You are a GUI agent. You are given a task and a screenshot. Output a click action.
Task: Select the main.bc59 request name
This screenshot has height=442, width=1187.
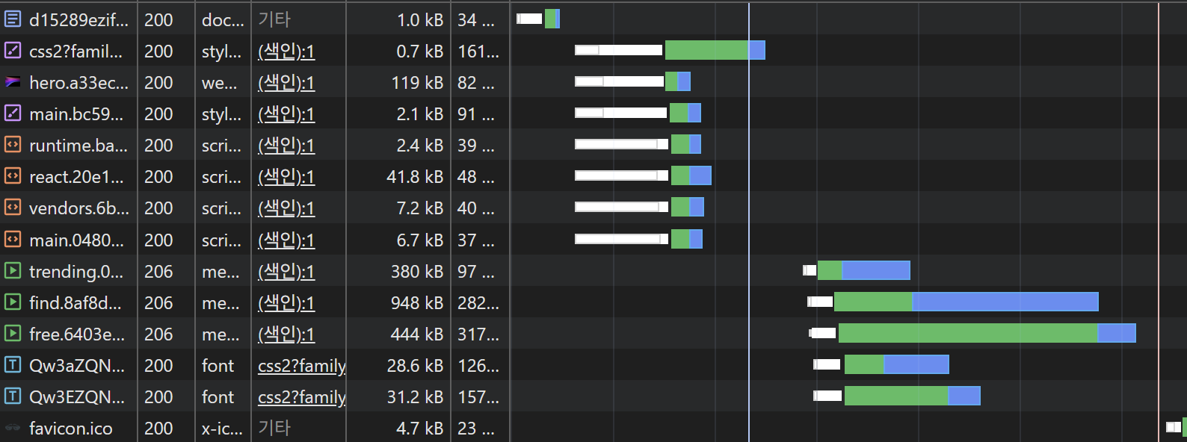click(76, 114)
